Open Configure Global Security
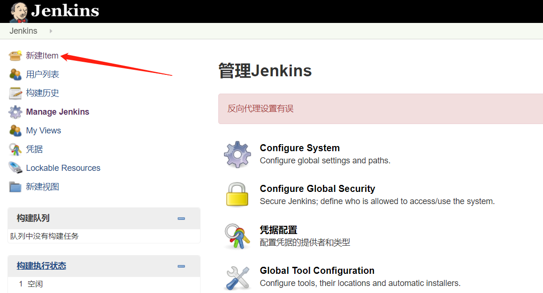The image size is (543, 293). pyautogui.click(x=317, y=189)
